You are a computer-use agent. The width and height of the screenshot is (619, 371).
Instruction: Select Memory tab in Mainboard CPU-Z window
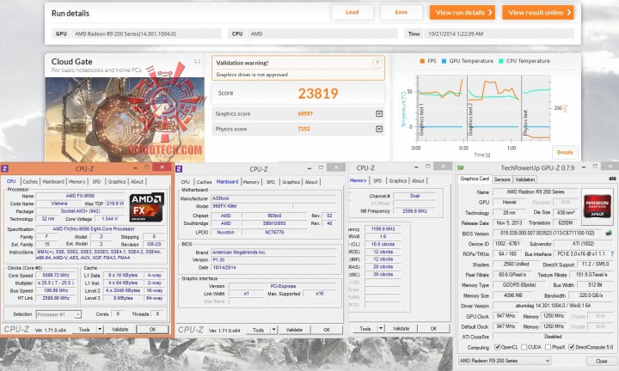tap(251, 182)
